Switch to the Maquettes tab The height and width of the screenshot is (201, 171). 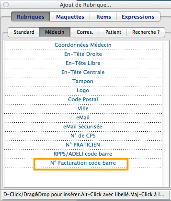70,17
